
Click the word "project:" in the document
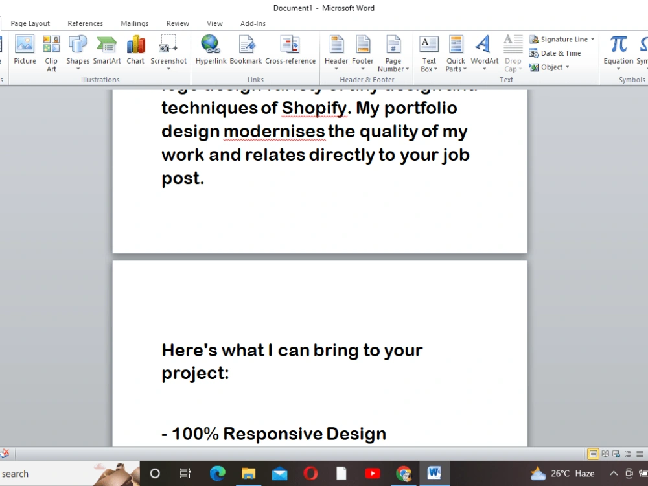195,373
